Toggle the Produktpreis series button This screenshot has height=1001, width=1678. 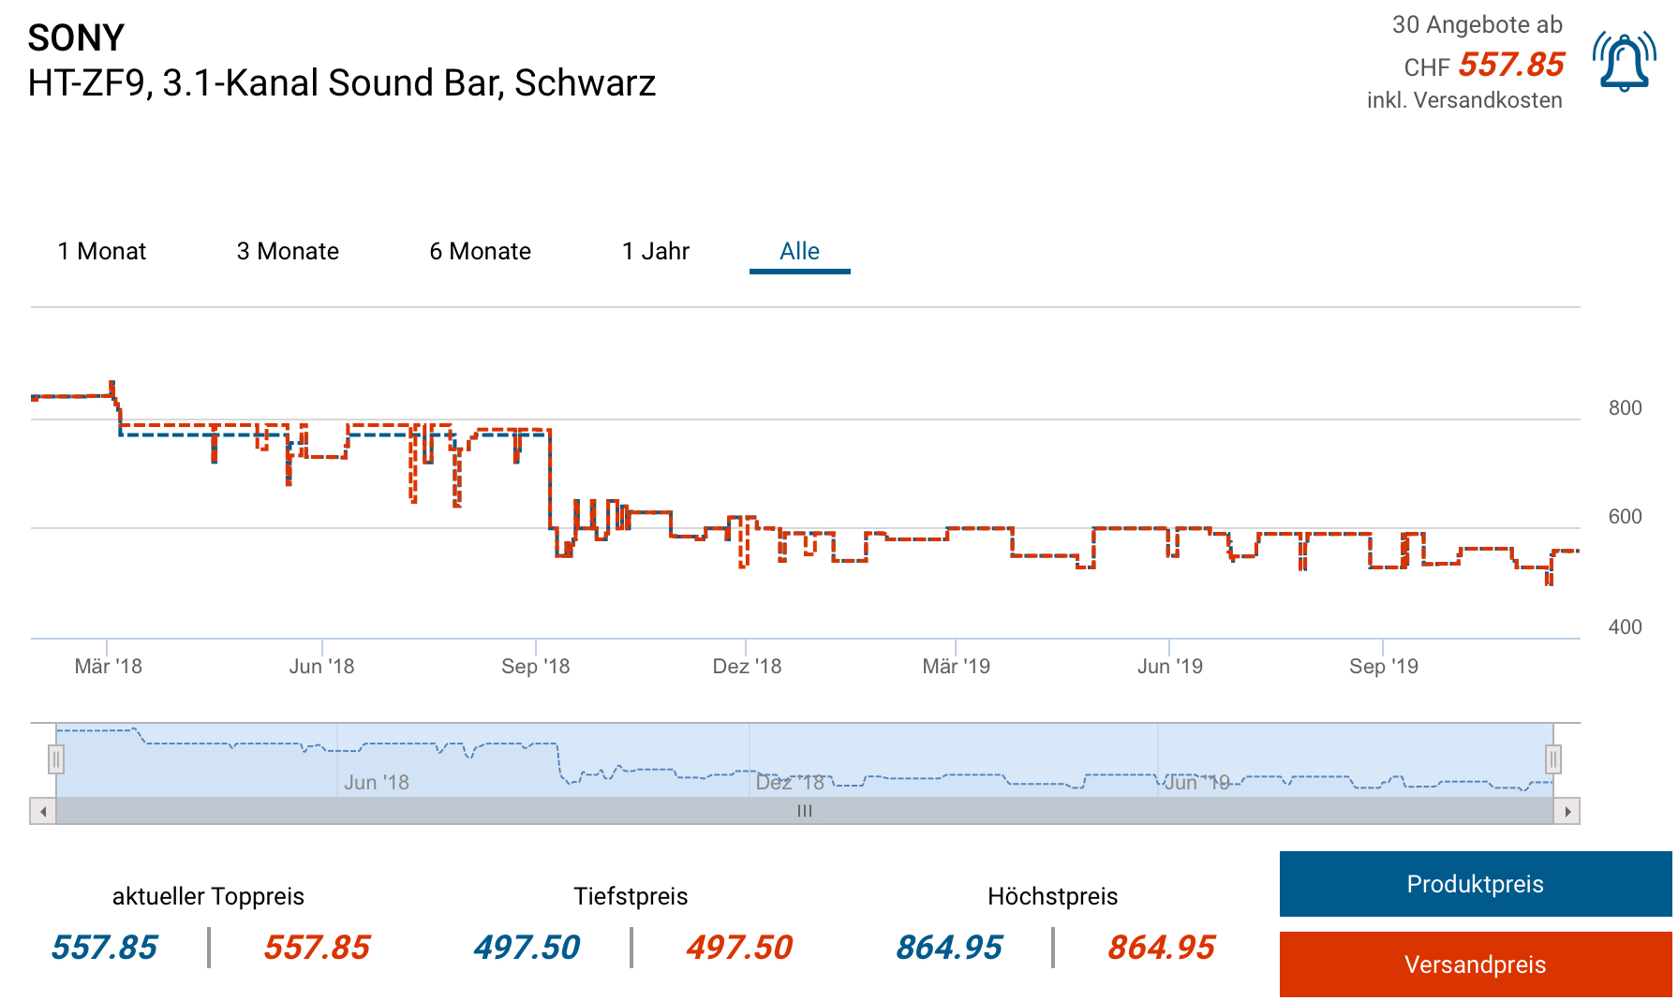pyautogui.click(x=1475, y=884)
